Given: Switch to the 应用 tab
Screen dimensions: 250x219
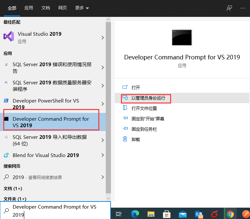Looking at the screenshot, I should click(x=29, y=8).
